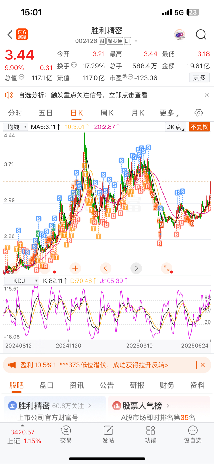The width and height of the screenshot is (214, 464).
Task: Tap the megaphone icon in promo banner
Action: 12,365
